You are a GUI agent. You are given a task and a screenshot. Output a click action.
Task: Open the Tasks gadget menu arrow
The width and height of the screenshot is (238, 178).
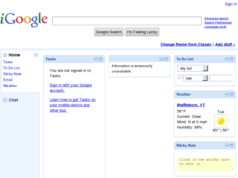96,59
